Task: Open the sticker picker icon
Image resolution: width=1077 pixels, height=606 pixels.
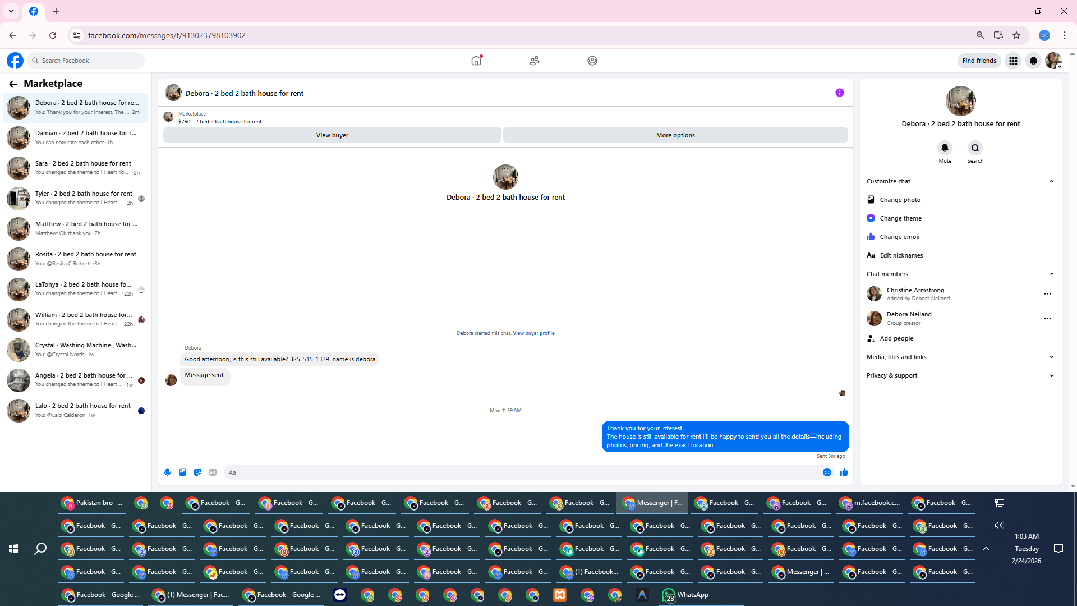Action: pos(197,472)
